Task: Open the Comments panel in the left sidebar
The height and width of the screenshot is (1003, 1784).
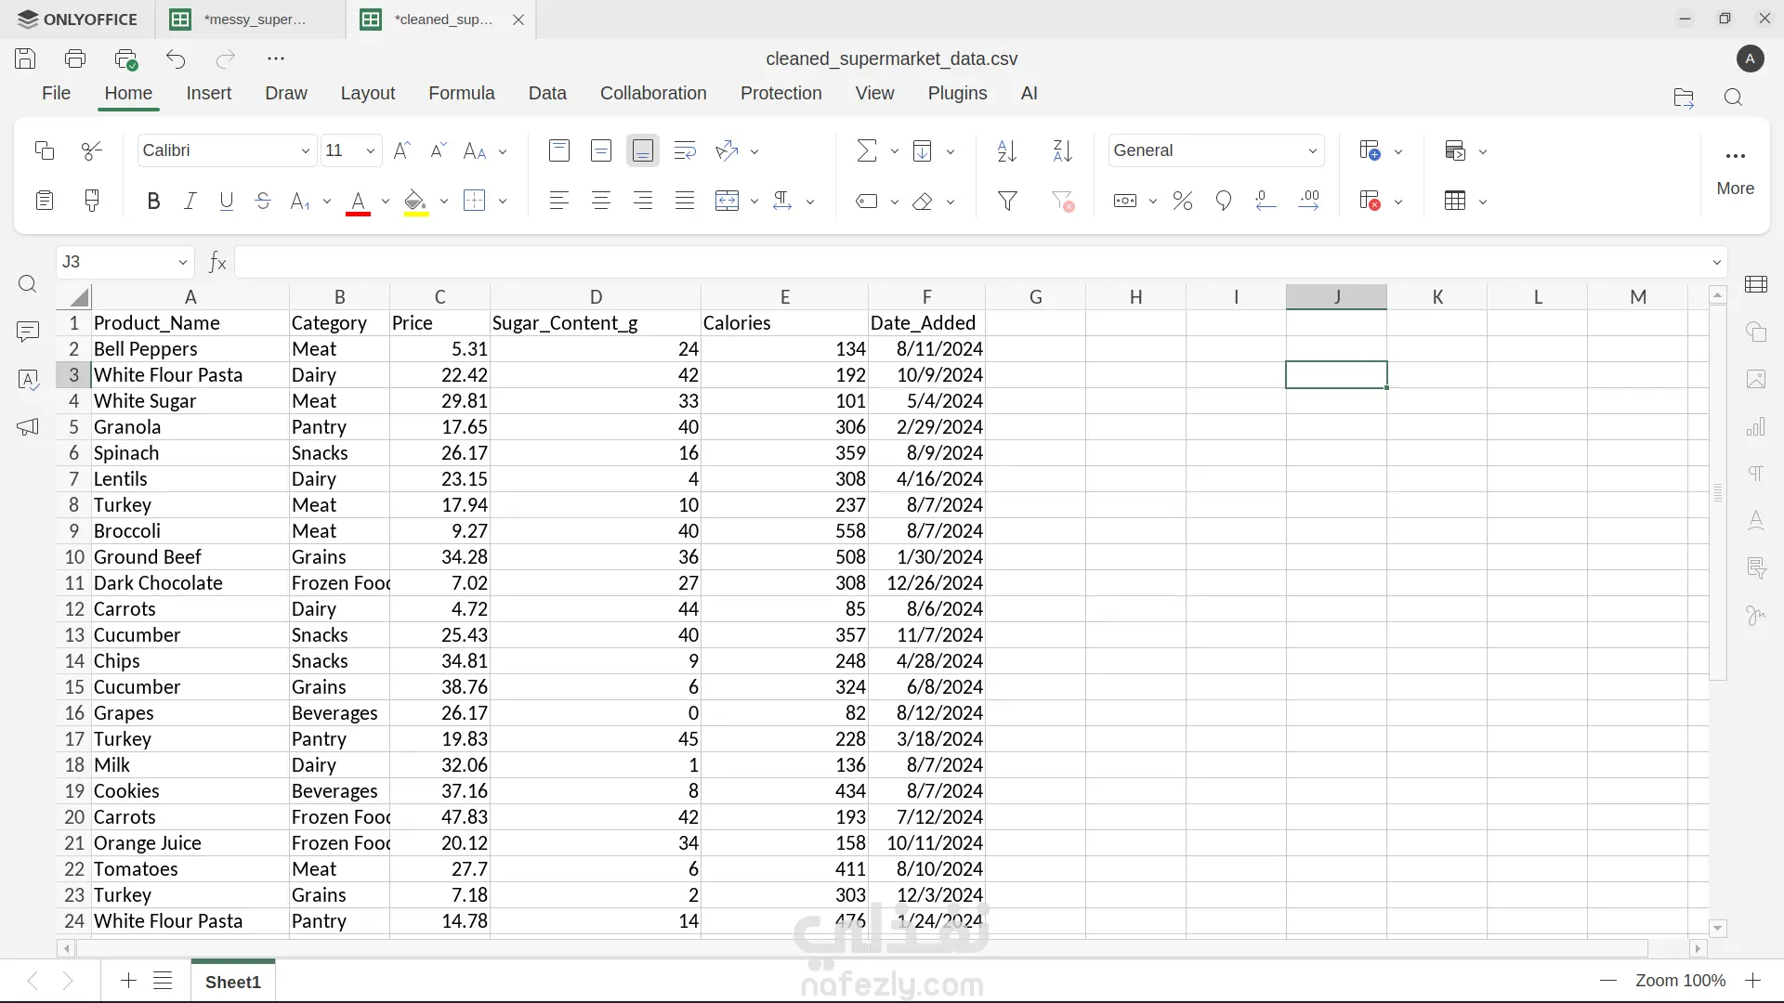Action: [28, 332]
